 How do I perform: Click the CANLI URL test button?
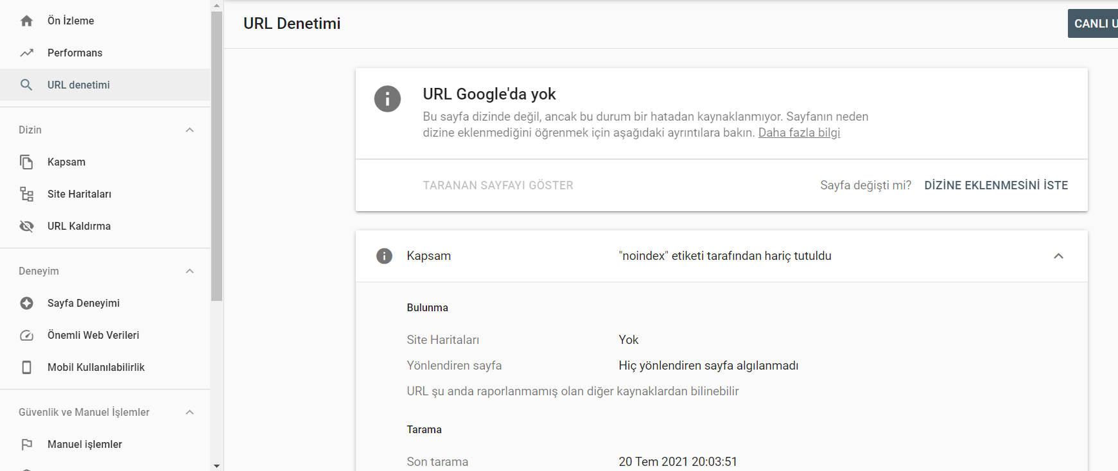[1093, 23]
